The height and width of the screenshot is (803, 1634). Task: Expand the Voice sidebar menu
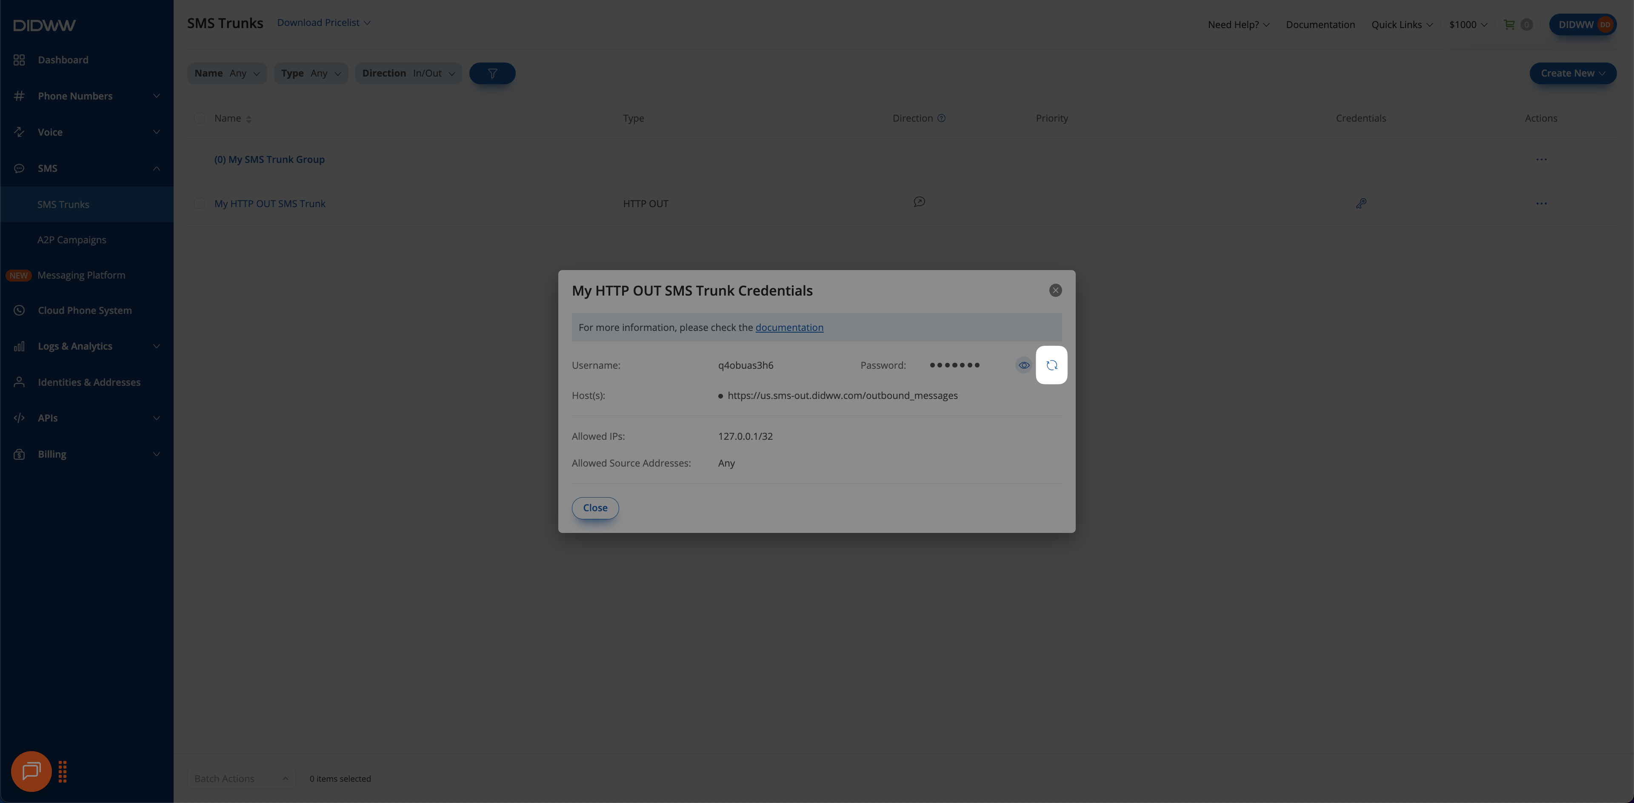[x=87, y=132]
